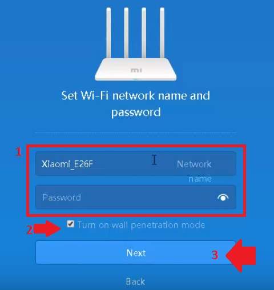Focus the Password input field
The height and width of the screenshot is (290, 274).
(x=136, y=198)
